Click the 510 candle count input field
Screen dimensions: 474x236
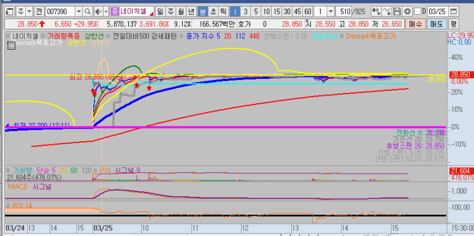point(344,12)
